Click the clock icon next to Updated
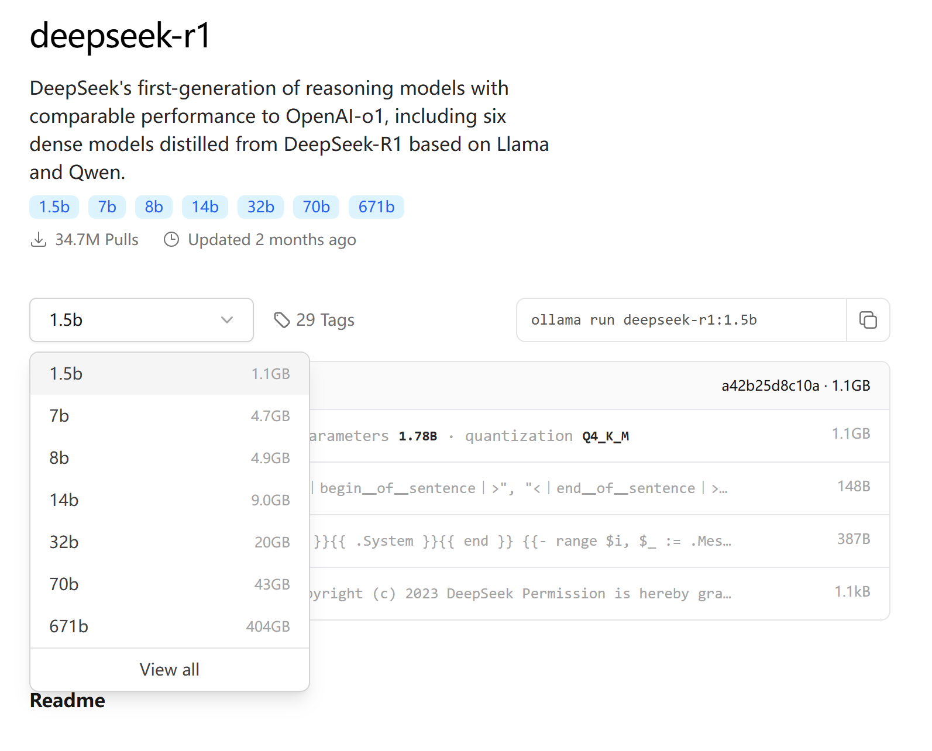932x751 pixels. (x=171, y=240)
